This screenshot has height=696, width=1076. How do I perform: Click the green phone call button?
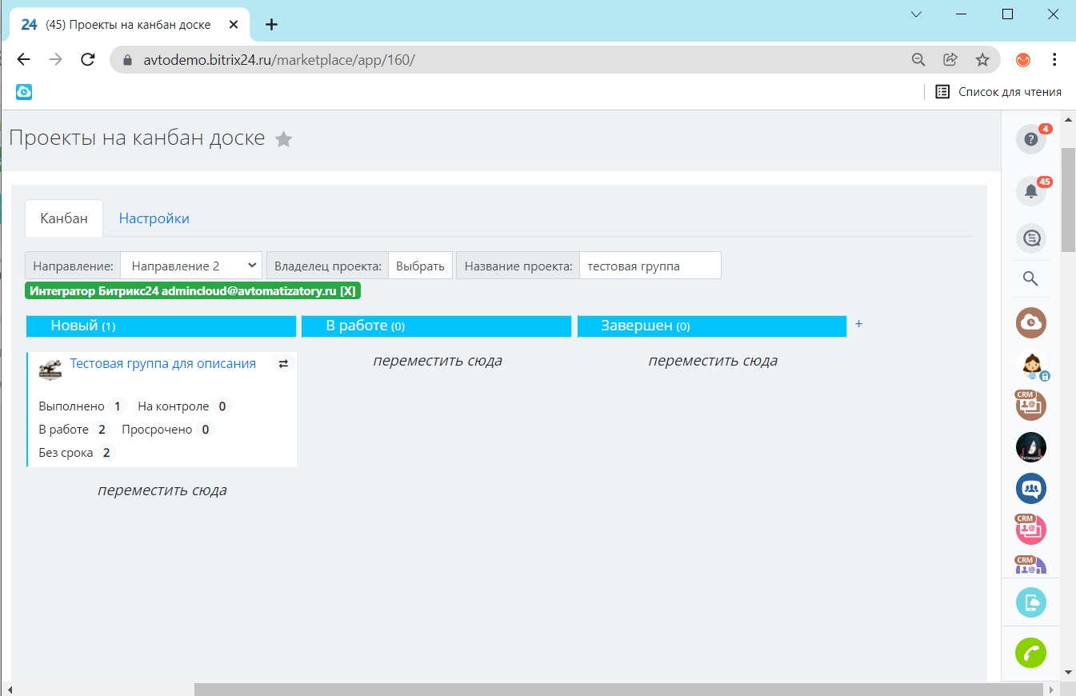[x=1030, y=653]
